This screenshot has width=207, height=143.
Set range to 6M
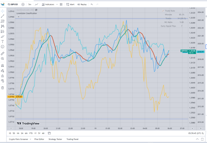(26, 133)
